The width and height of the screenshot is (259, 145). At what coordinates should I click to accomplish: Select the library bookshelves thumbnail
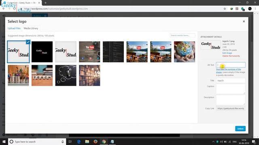[89, 75]
